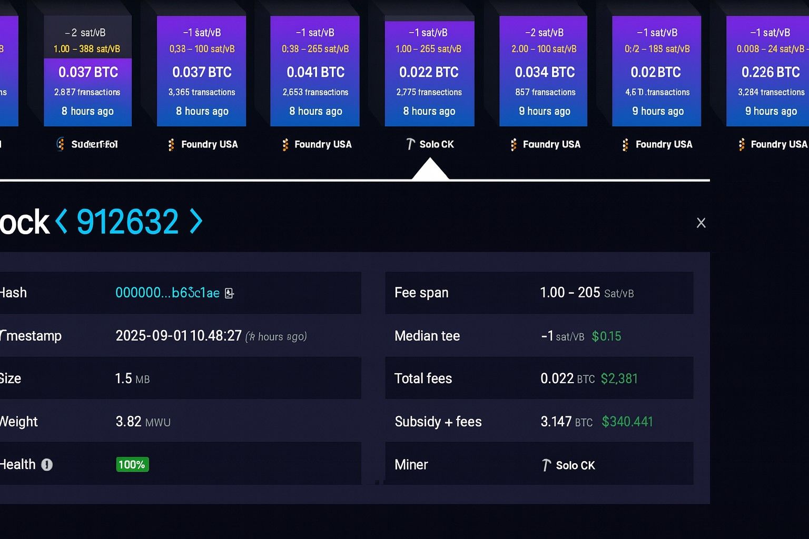Go to the previous block with left chevron

coord(62,221)
